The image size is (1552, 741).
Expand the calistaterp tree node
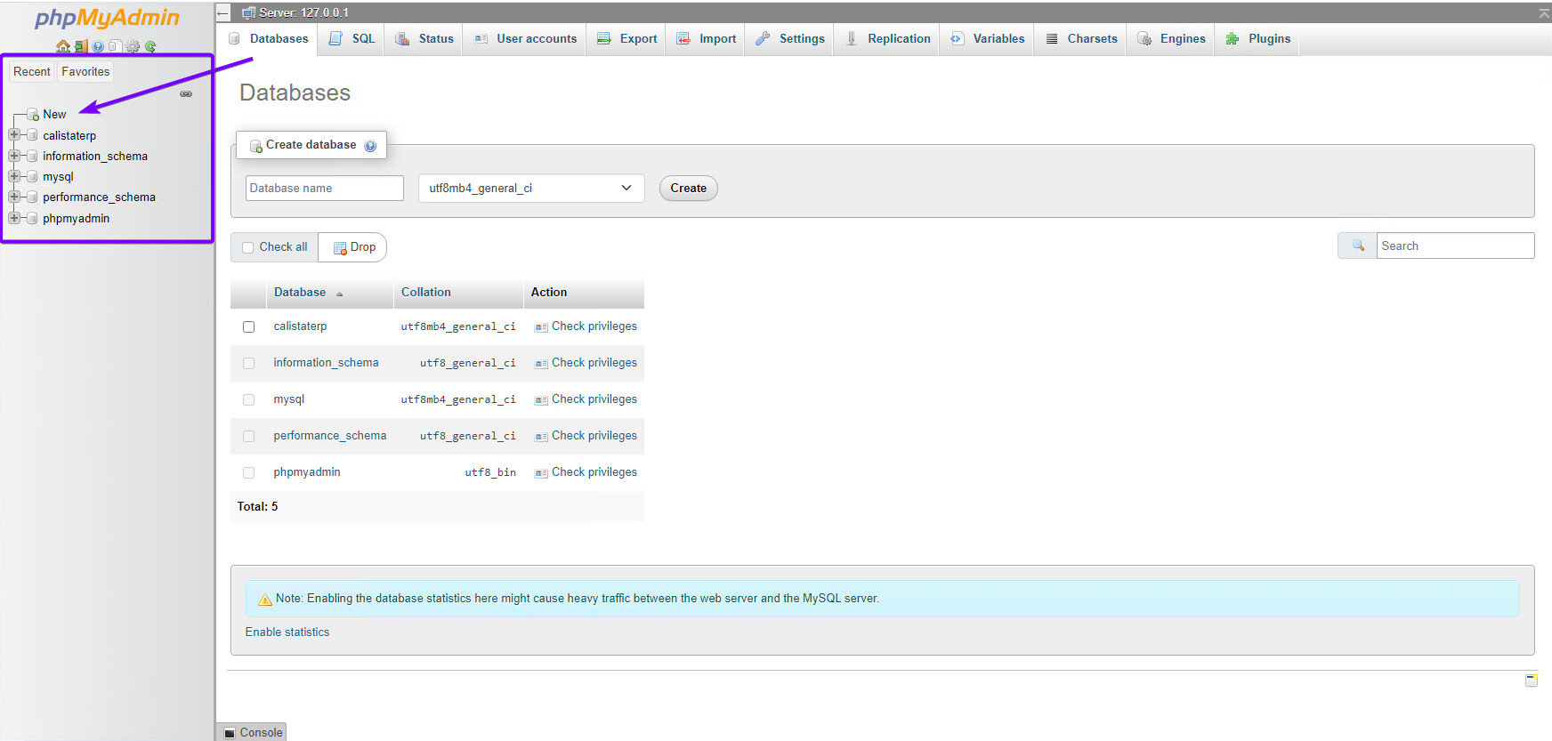14,135
